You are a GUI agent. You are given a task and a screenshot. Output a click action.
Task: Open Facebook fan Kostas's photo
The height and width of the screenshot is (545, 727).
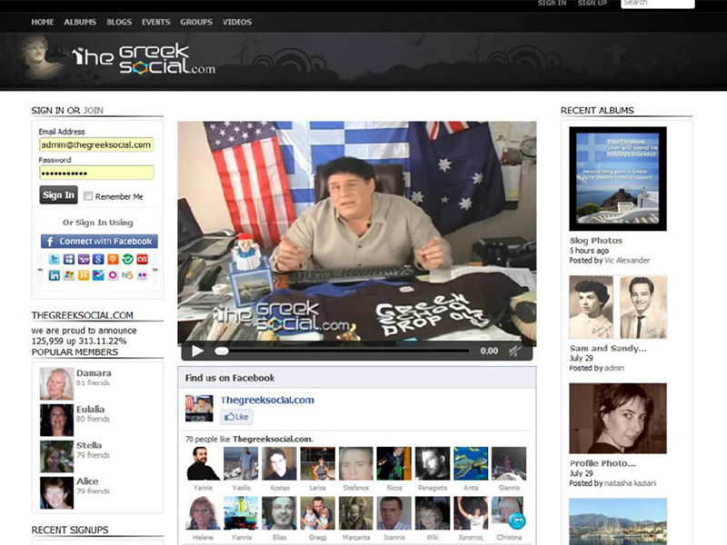[x=279, y=463]
